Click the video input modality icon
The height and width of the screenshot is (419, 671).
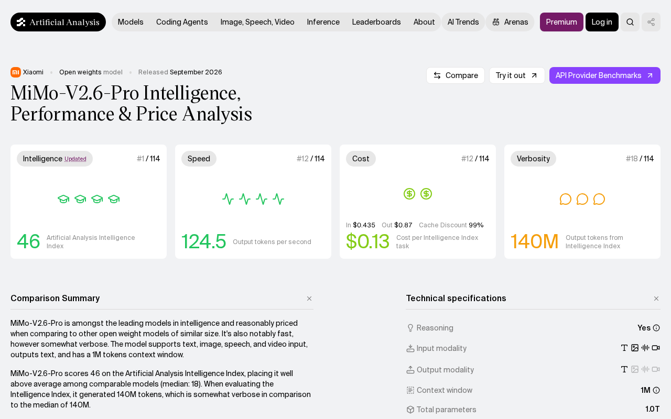tap(656, 348)
